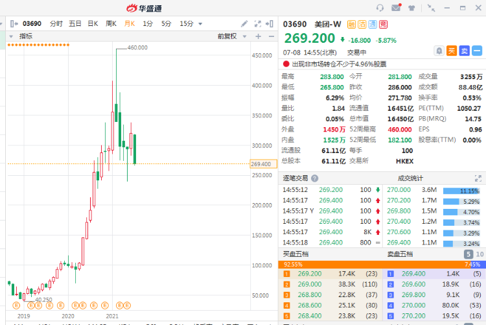Image resolution: width=486 pixels, height=325 pixels.
Task: Select bid level 5 at 268.400
Action: [330, 316]
